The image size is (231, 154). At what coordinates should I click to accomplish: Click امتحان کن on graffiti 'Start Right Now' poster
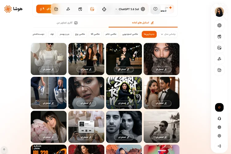(124, 103)
